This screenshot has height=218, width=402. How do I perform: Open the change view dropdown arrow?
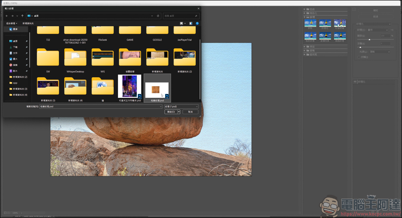pos(185,23)
